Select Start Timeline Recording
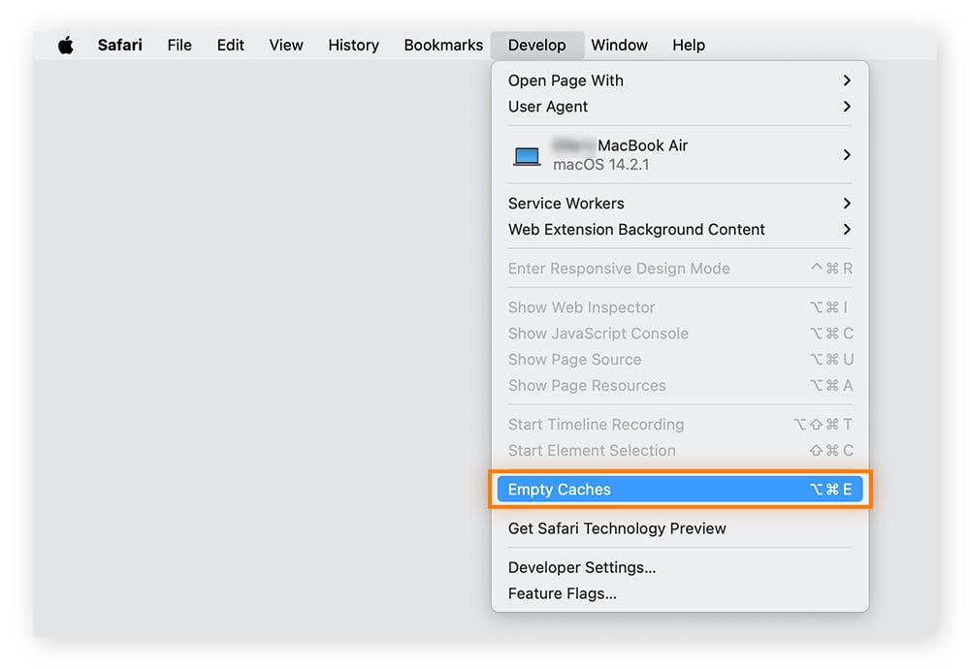This screenshot has height=670, width=970. tap(680, 425)
